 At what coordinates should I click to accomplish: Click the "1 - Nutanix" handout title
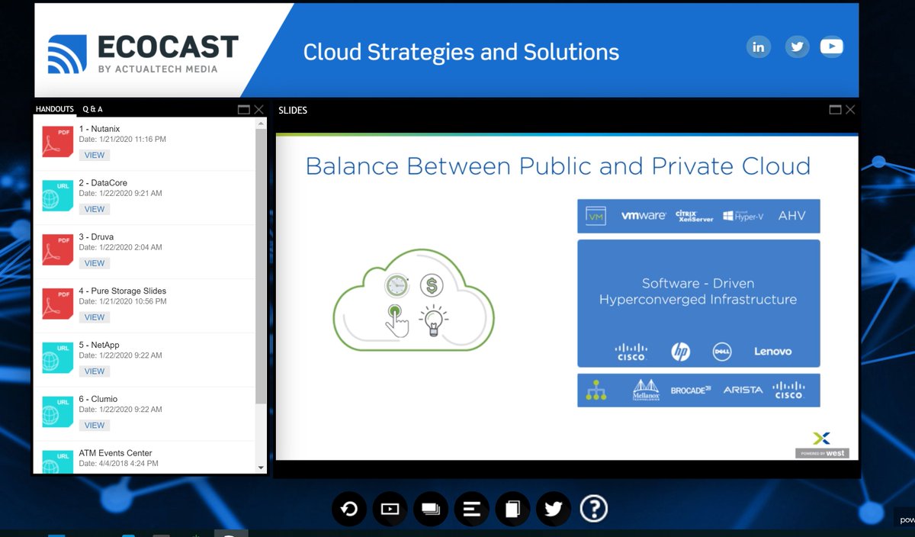pos(99,129)
